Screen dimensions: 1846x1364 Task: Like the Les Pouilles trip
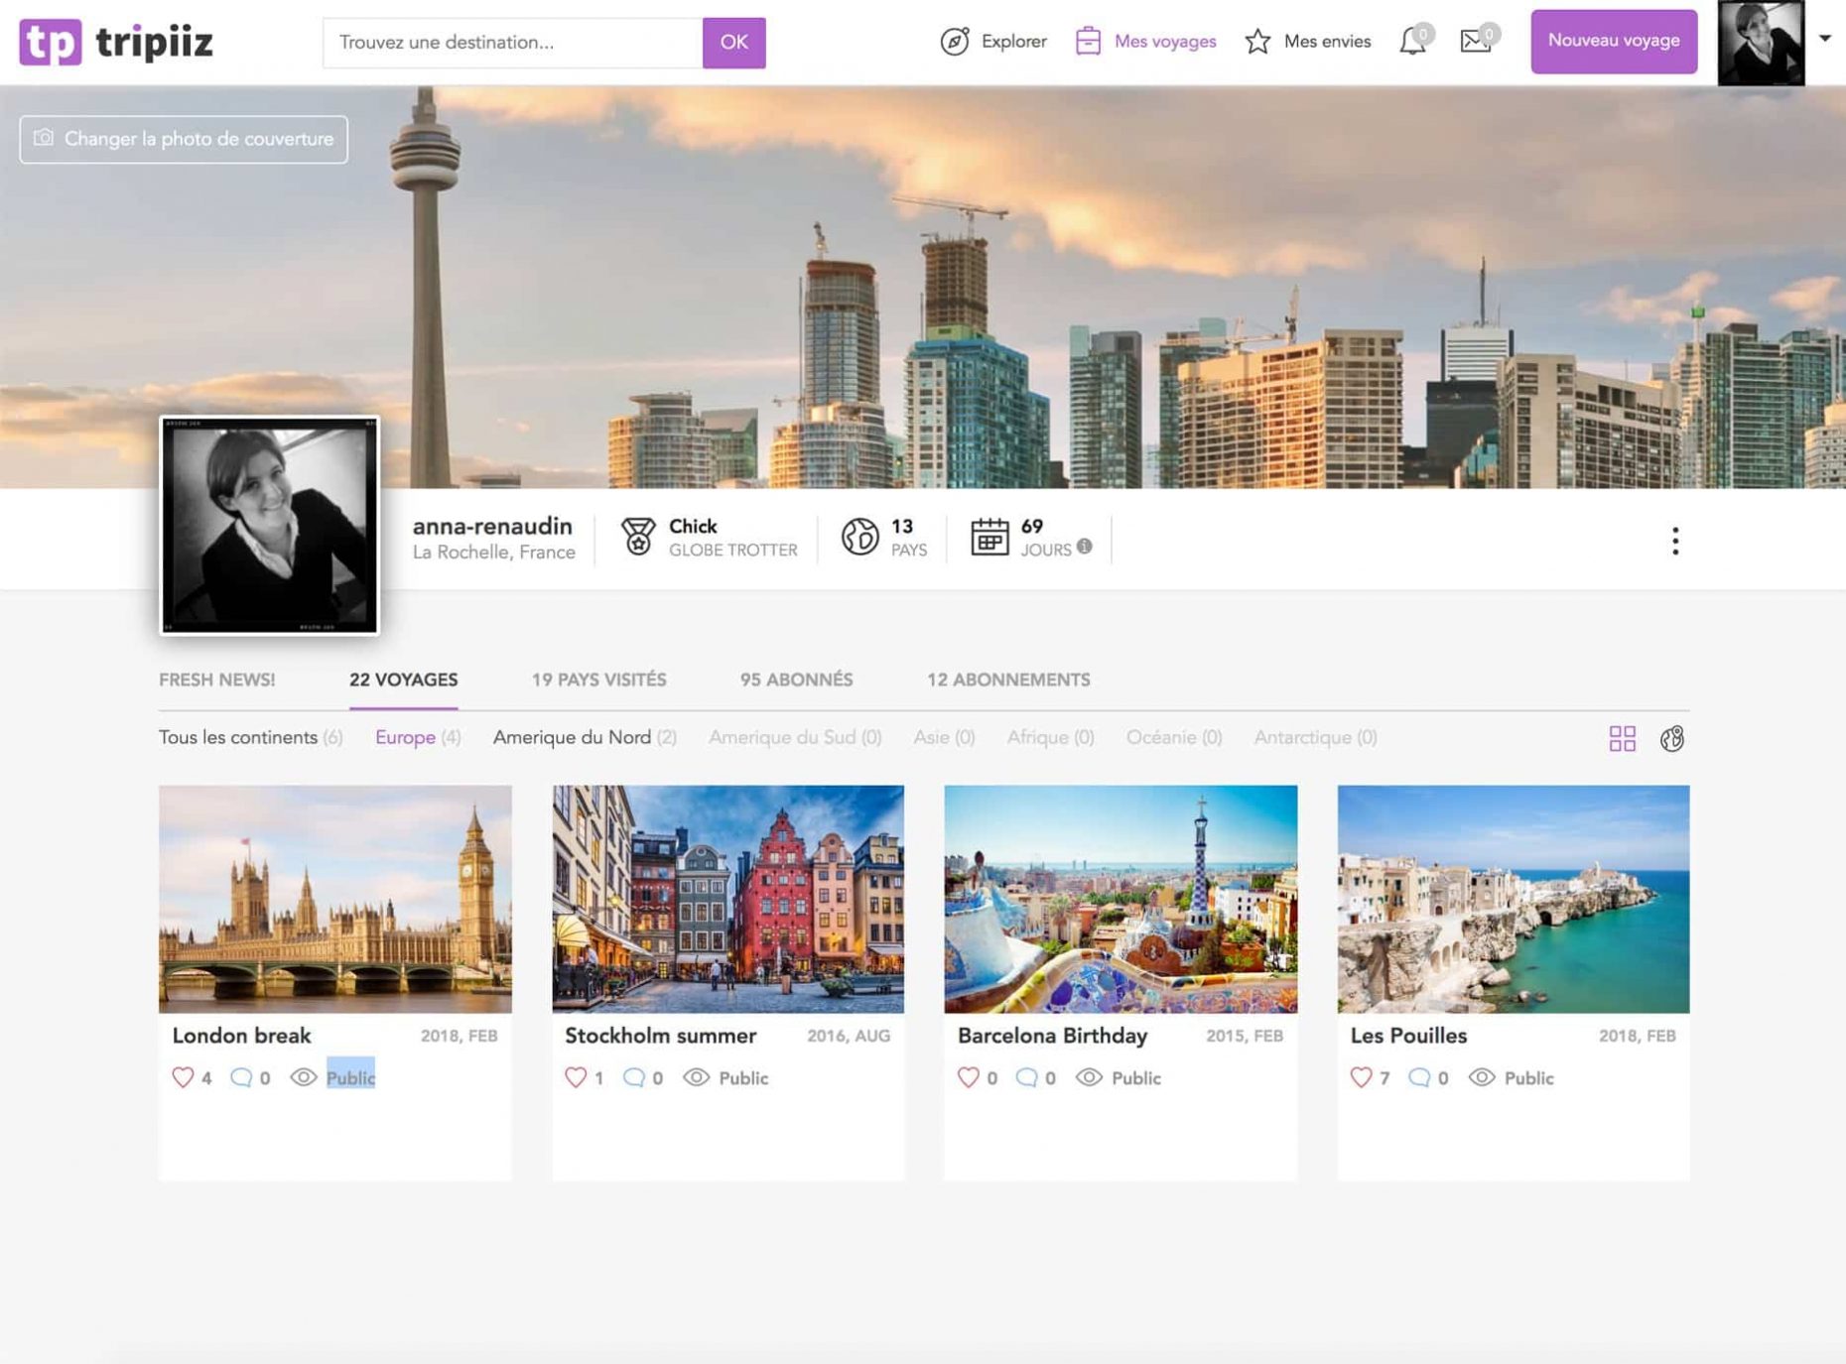tap(1362, 1077)
